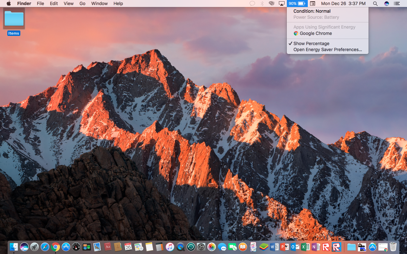Screen dimensions: 407x254
Task: Click Google Chrome in energy list
Action: pos(315,33)
